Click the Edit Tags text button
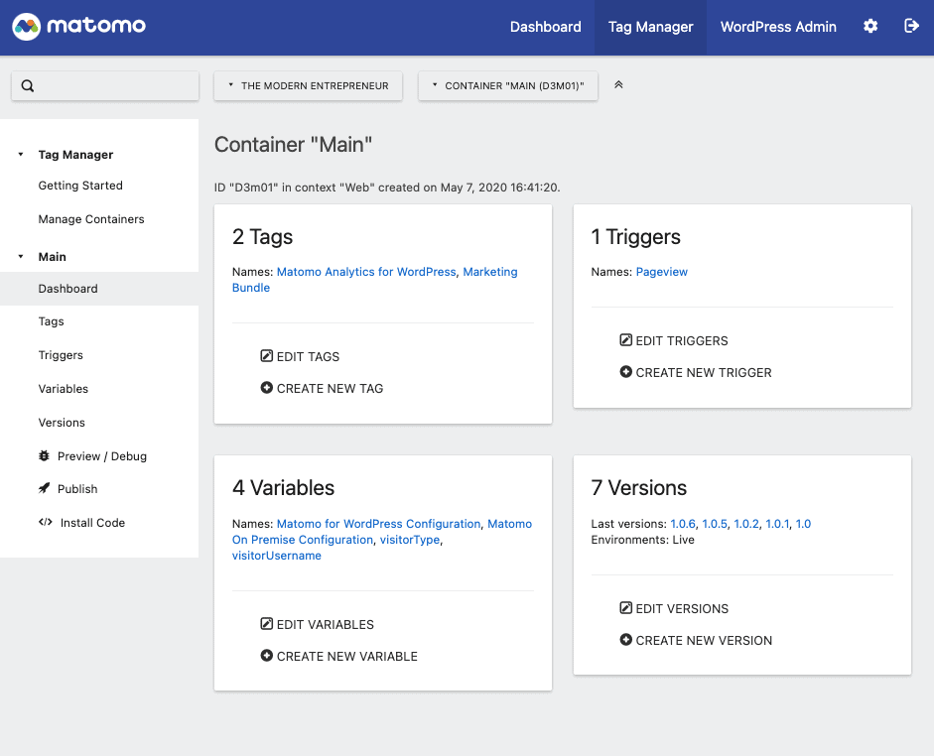The image size is (934, 756). pos(308,356)
